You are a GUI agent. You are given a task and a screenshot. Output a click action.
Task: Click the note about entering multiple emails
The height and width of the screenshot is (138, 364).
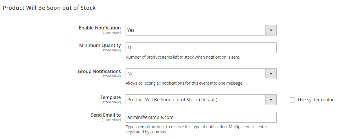pos(196,129)
